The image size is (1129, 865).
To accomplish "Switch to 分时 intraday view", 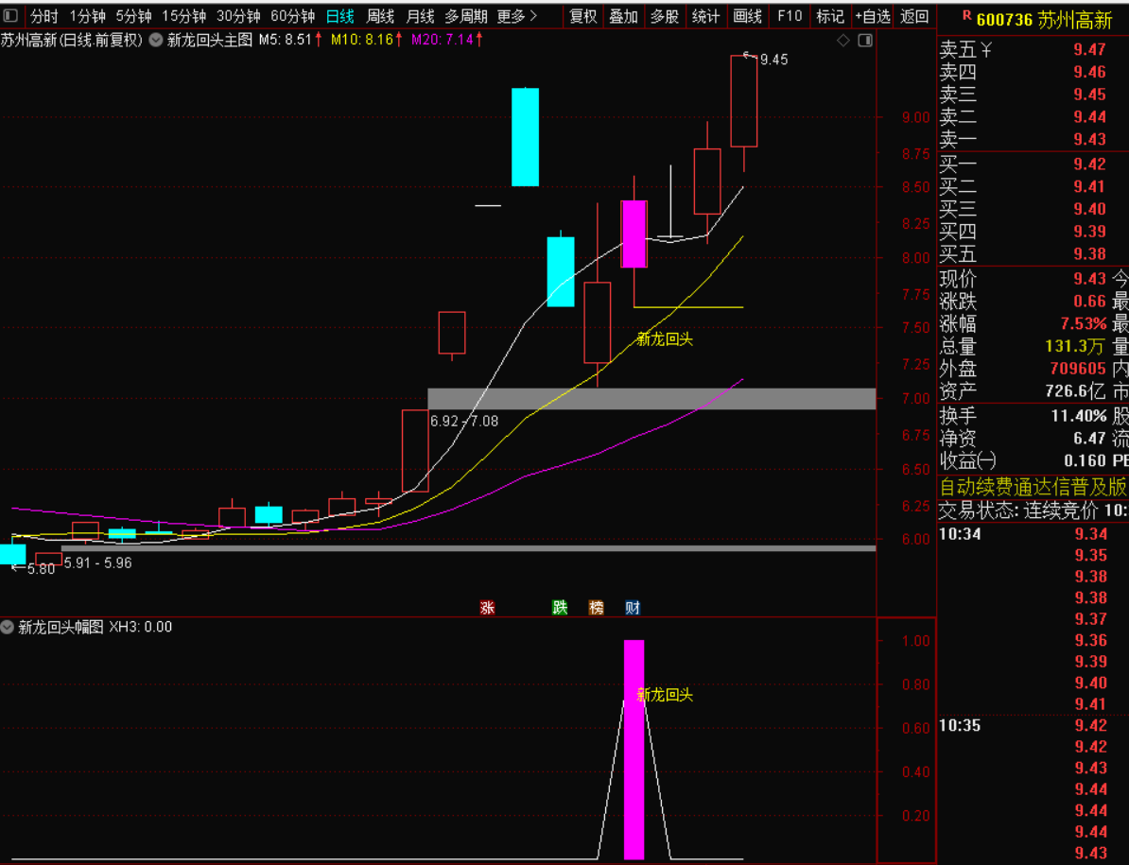I will click(x=43, y=16).
